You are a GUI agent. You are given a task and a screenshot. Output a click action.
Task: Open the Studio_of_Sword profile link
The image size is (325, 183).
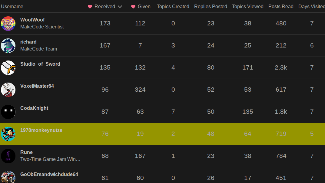(x=40, y=64)
